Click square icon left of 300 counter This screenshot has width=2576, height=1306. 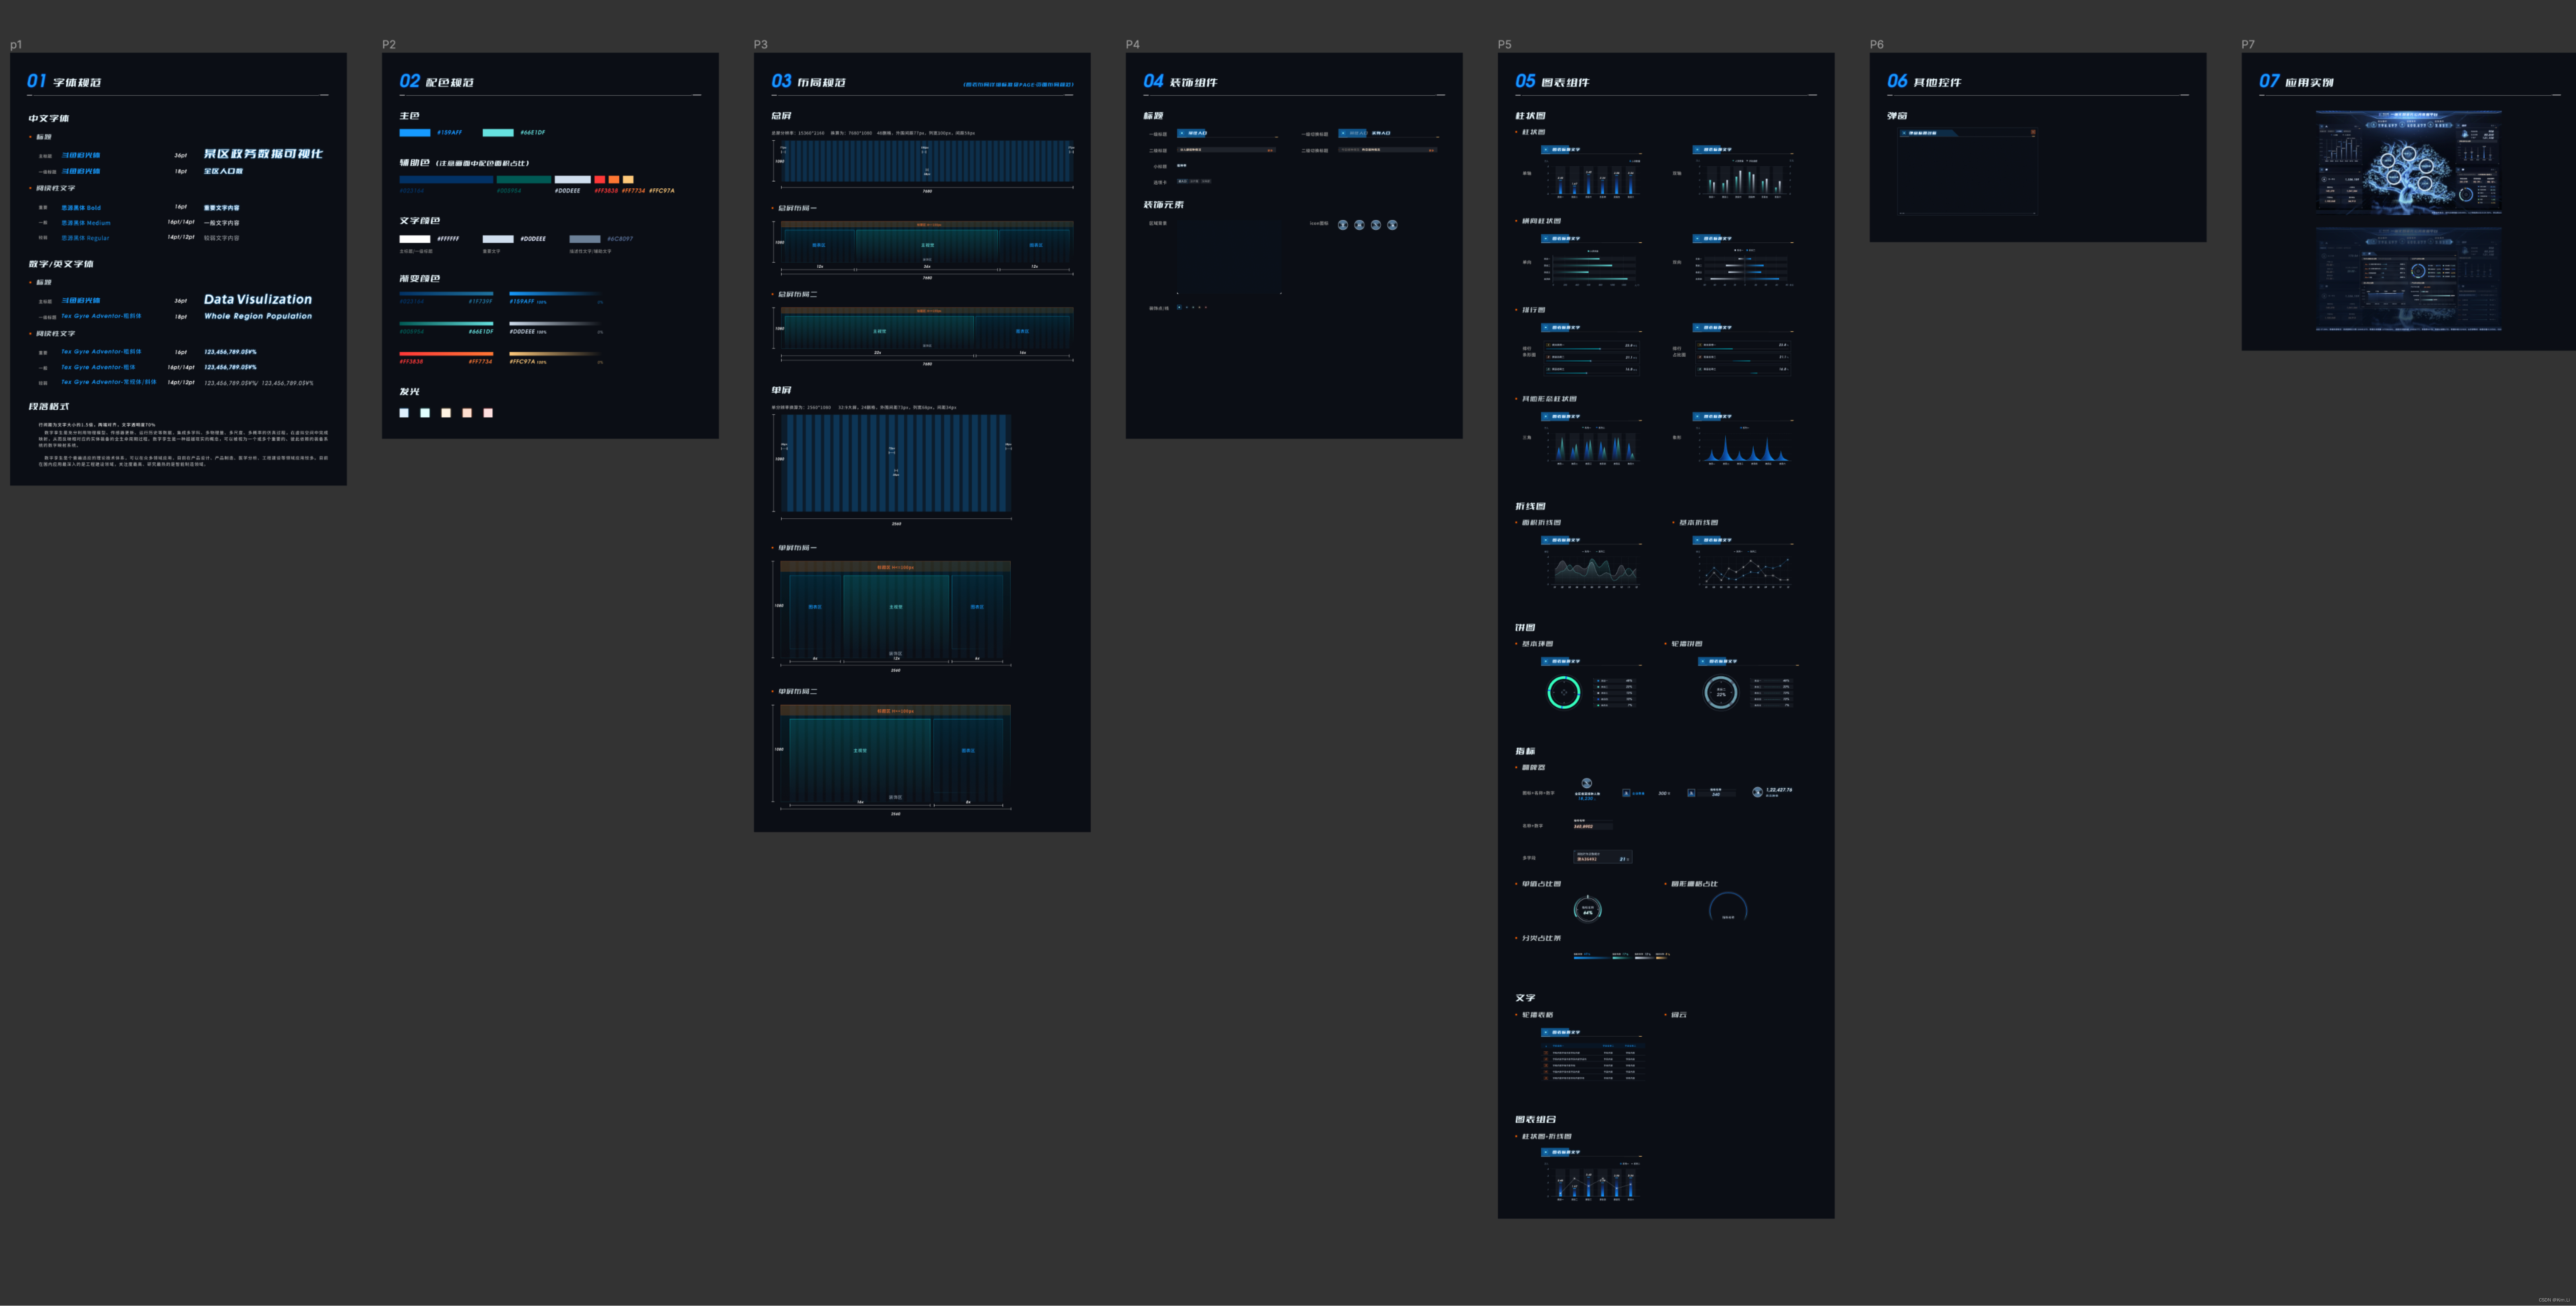click(x=1627, y=793)
